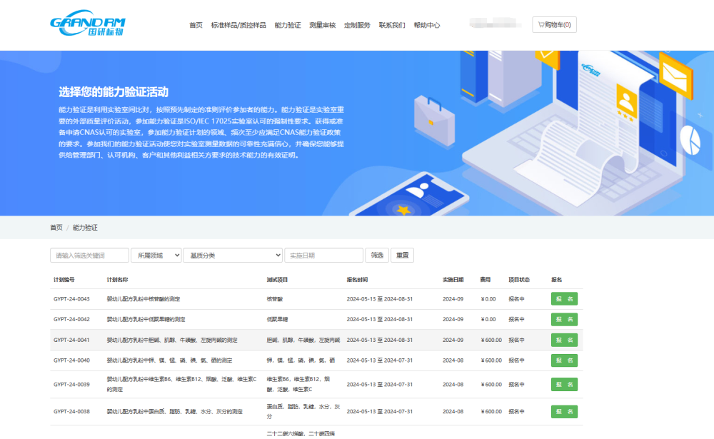Open the shopping cart 购物车
Viewport: 714px width, 439px height.
[x=554, y=25]
